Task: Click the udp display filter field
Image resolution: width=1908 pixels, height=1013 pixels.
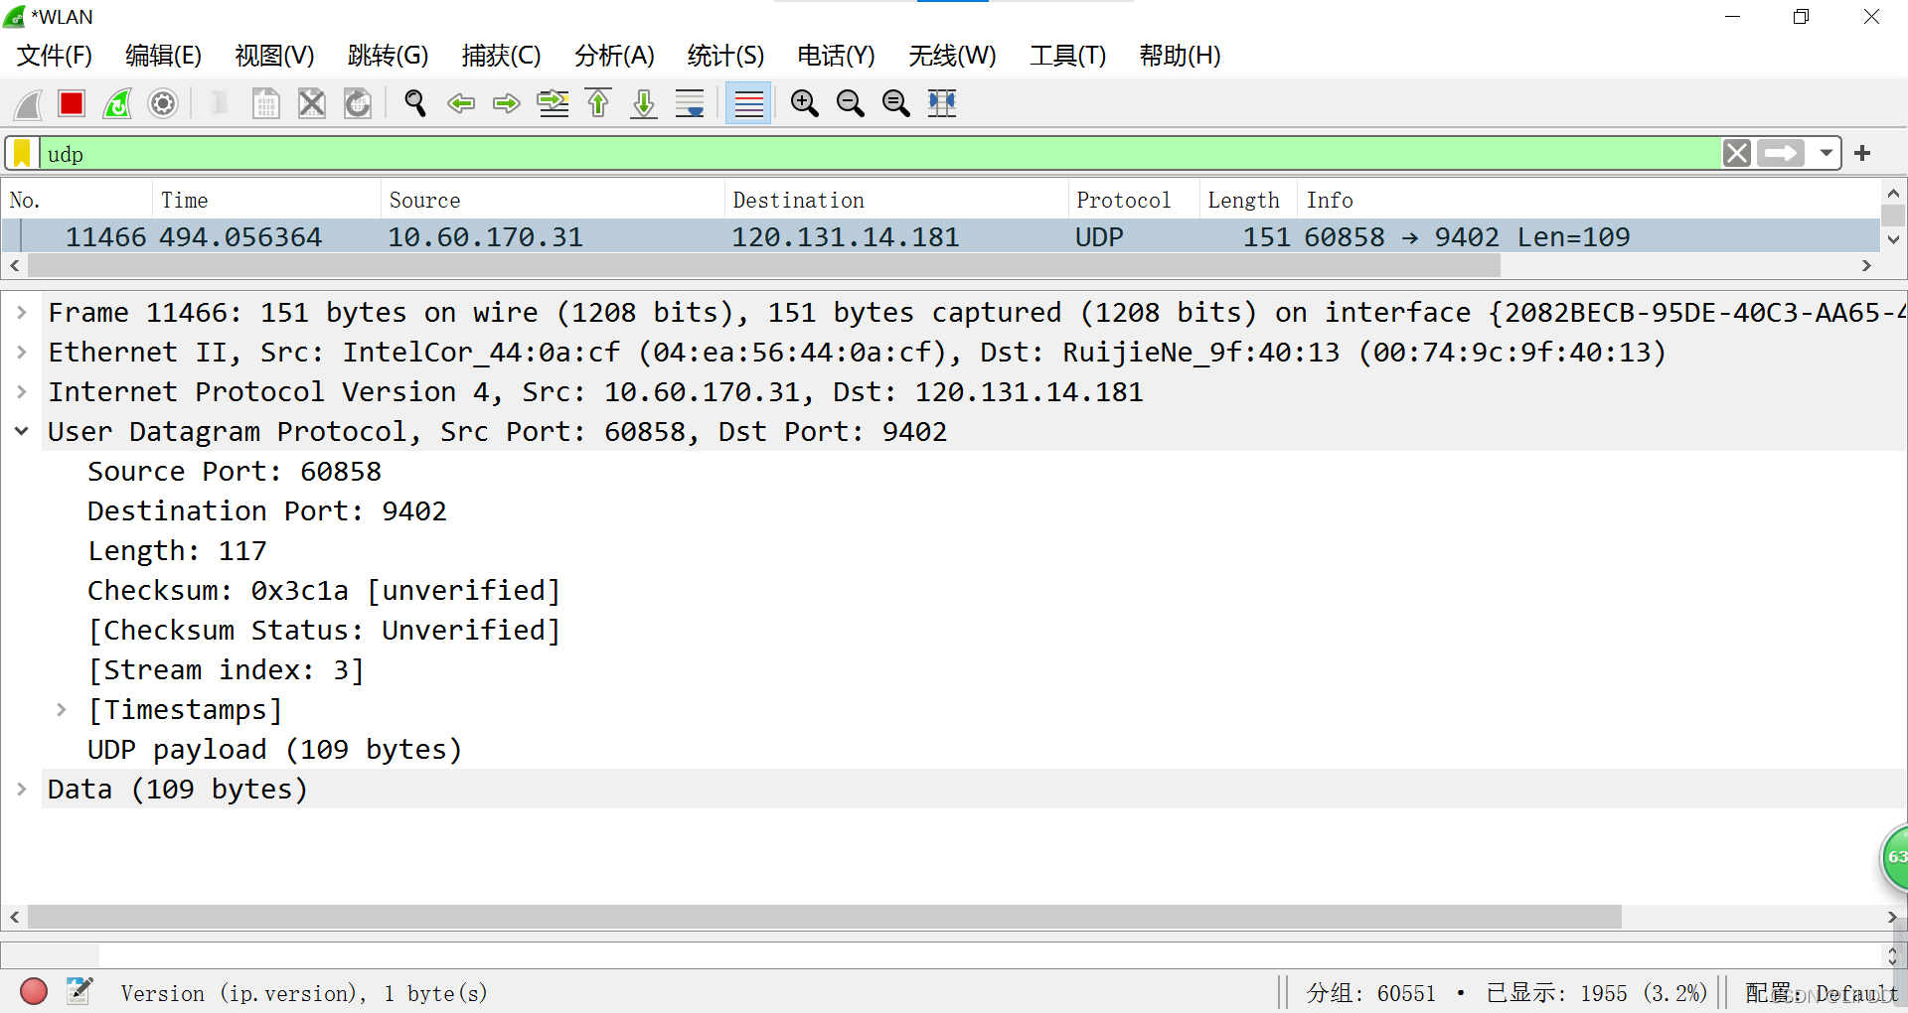Action: [879, 154]
